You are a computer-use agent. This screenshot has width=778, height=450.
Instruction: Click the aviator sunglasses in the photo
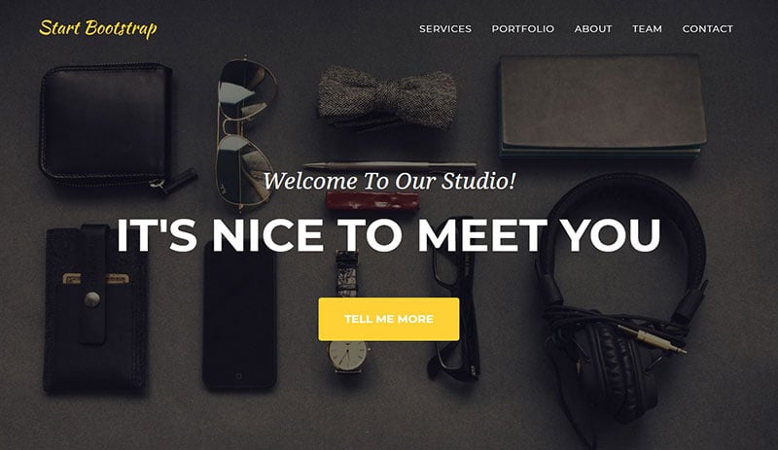pos(246,133)
